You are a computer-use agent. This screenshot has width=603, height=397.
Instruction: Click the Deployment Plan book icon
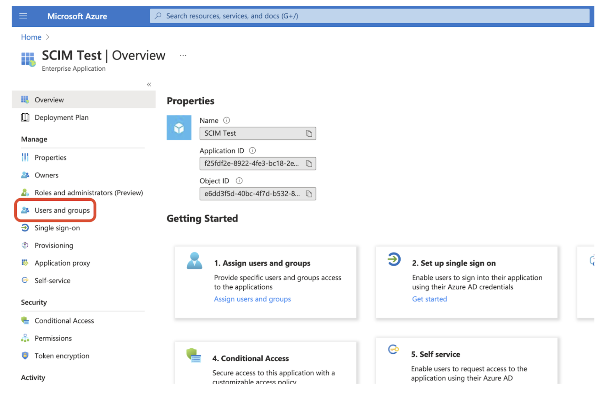25,117
